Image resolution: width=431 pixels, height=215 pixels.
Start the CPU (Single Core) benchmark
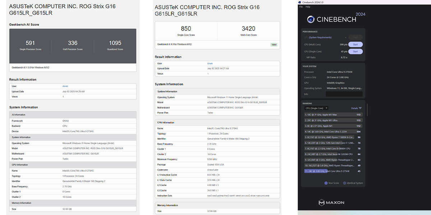click(355, 52)
